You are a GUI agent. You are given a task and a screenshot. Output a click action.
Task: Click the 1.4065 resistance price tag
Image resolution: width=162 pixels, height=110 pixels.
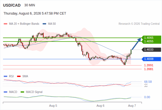click(151, 38)
